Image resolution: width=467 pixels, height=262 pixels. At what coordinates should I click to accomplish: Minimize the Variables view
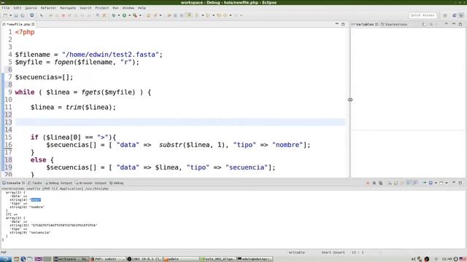coord(454,24)
